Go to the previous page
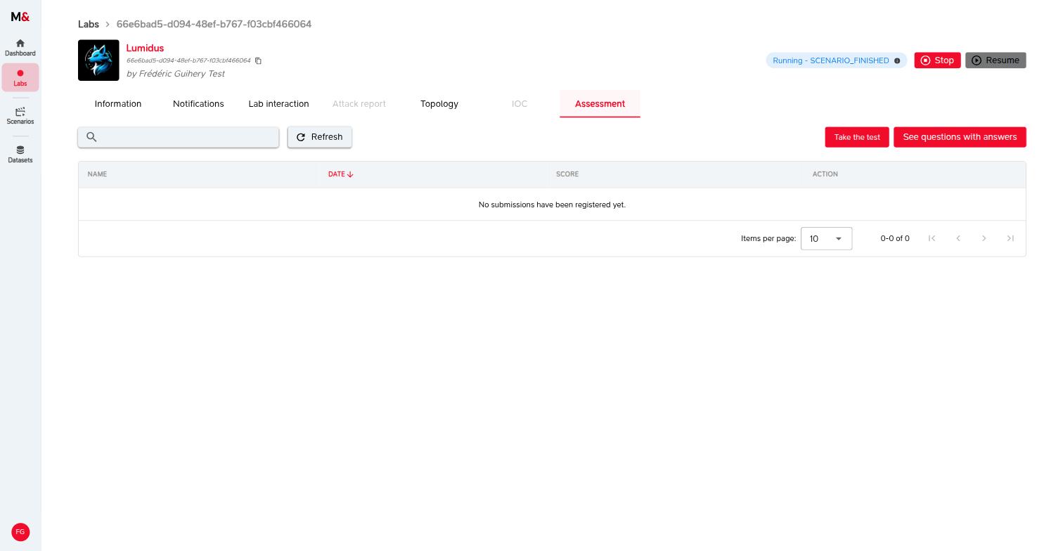The width and height of the screenshot is (1063, 551). (x=958, y=238)
